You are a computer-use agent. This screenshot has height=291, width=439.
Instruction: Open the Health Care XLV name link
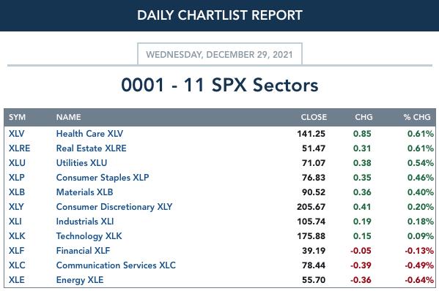coord(89,134)
